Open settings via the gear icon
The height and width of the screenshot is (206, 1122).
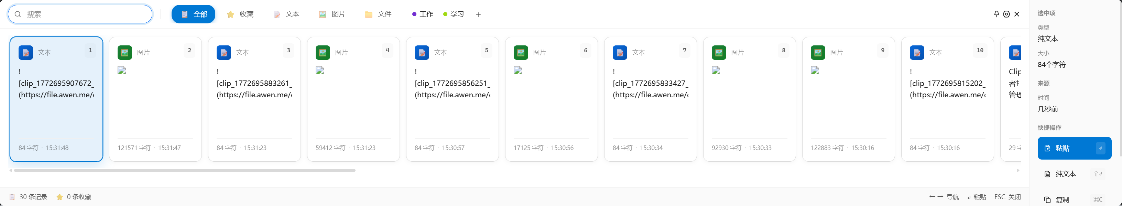pyautogui.click(x=1006, y=14)
